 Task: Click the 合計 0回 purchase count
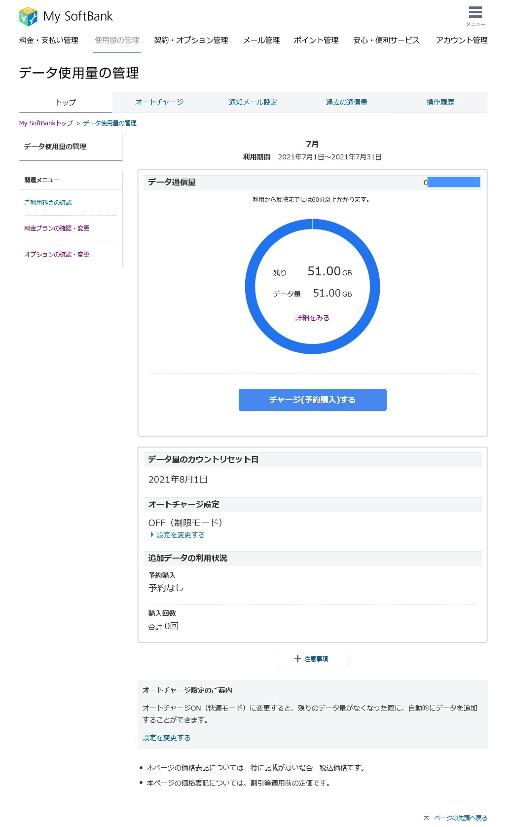point(164,626)
